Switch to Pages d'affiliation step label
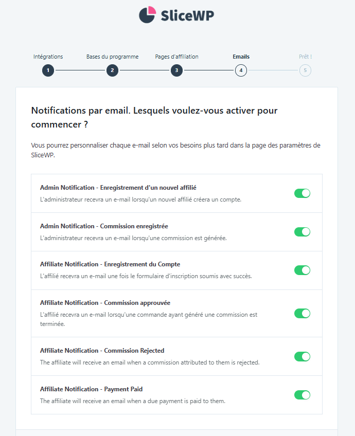The image size is (355, 436). coord(176,57)
